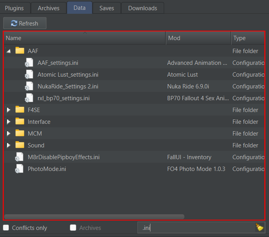Expand the Sound folder
Image resolution: width=269 pixels, height=237 pixels.
(8, 145)
